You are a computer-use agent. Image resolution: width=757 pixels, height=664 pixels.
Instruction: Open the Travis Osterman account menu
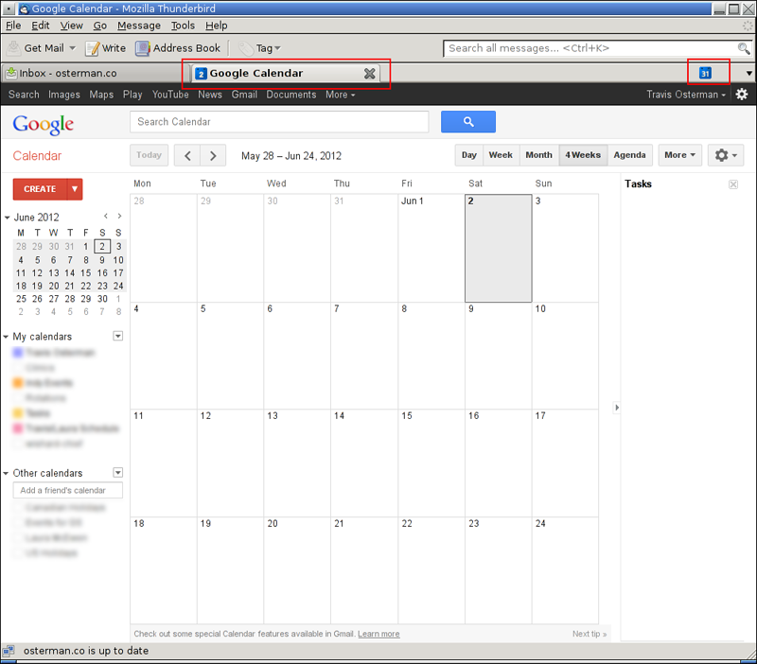(x=686, y=95)
